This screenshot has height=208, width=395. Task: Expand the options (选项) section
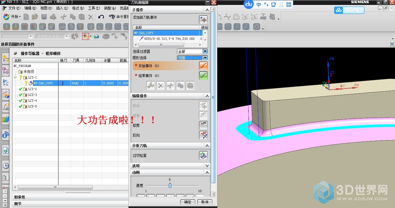[x=207, y=166]
